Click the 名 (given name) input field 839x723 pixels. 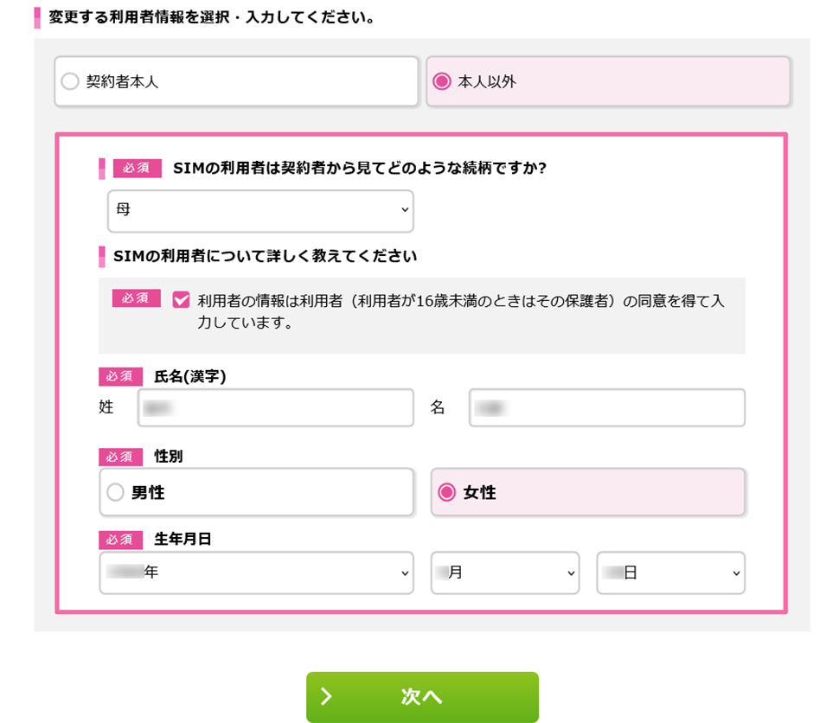606,408
